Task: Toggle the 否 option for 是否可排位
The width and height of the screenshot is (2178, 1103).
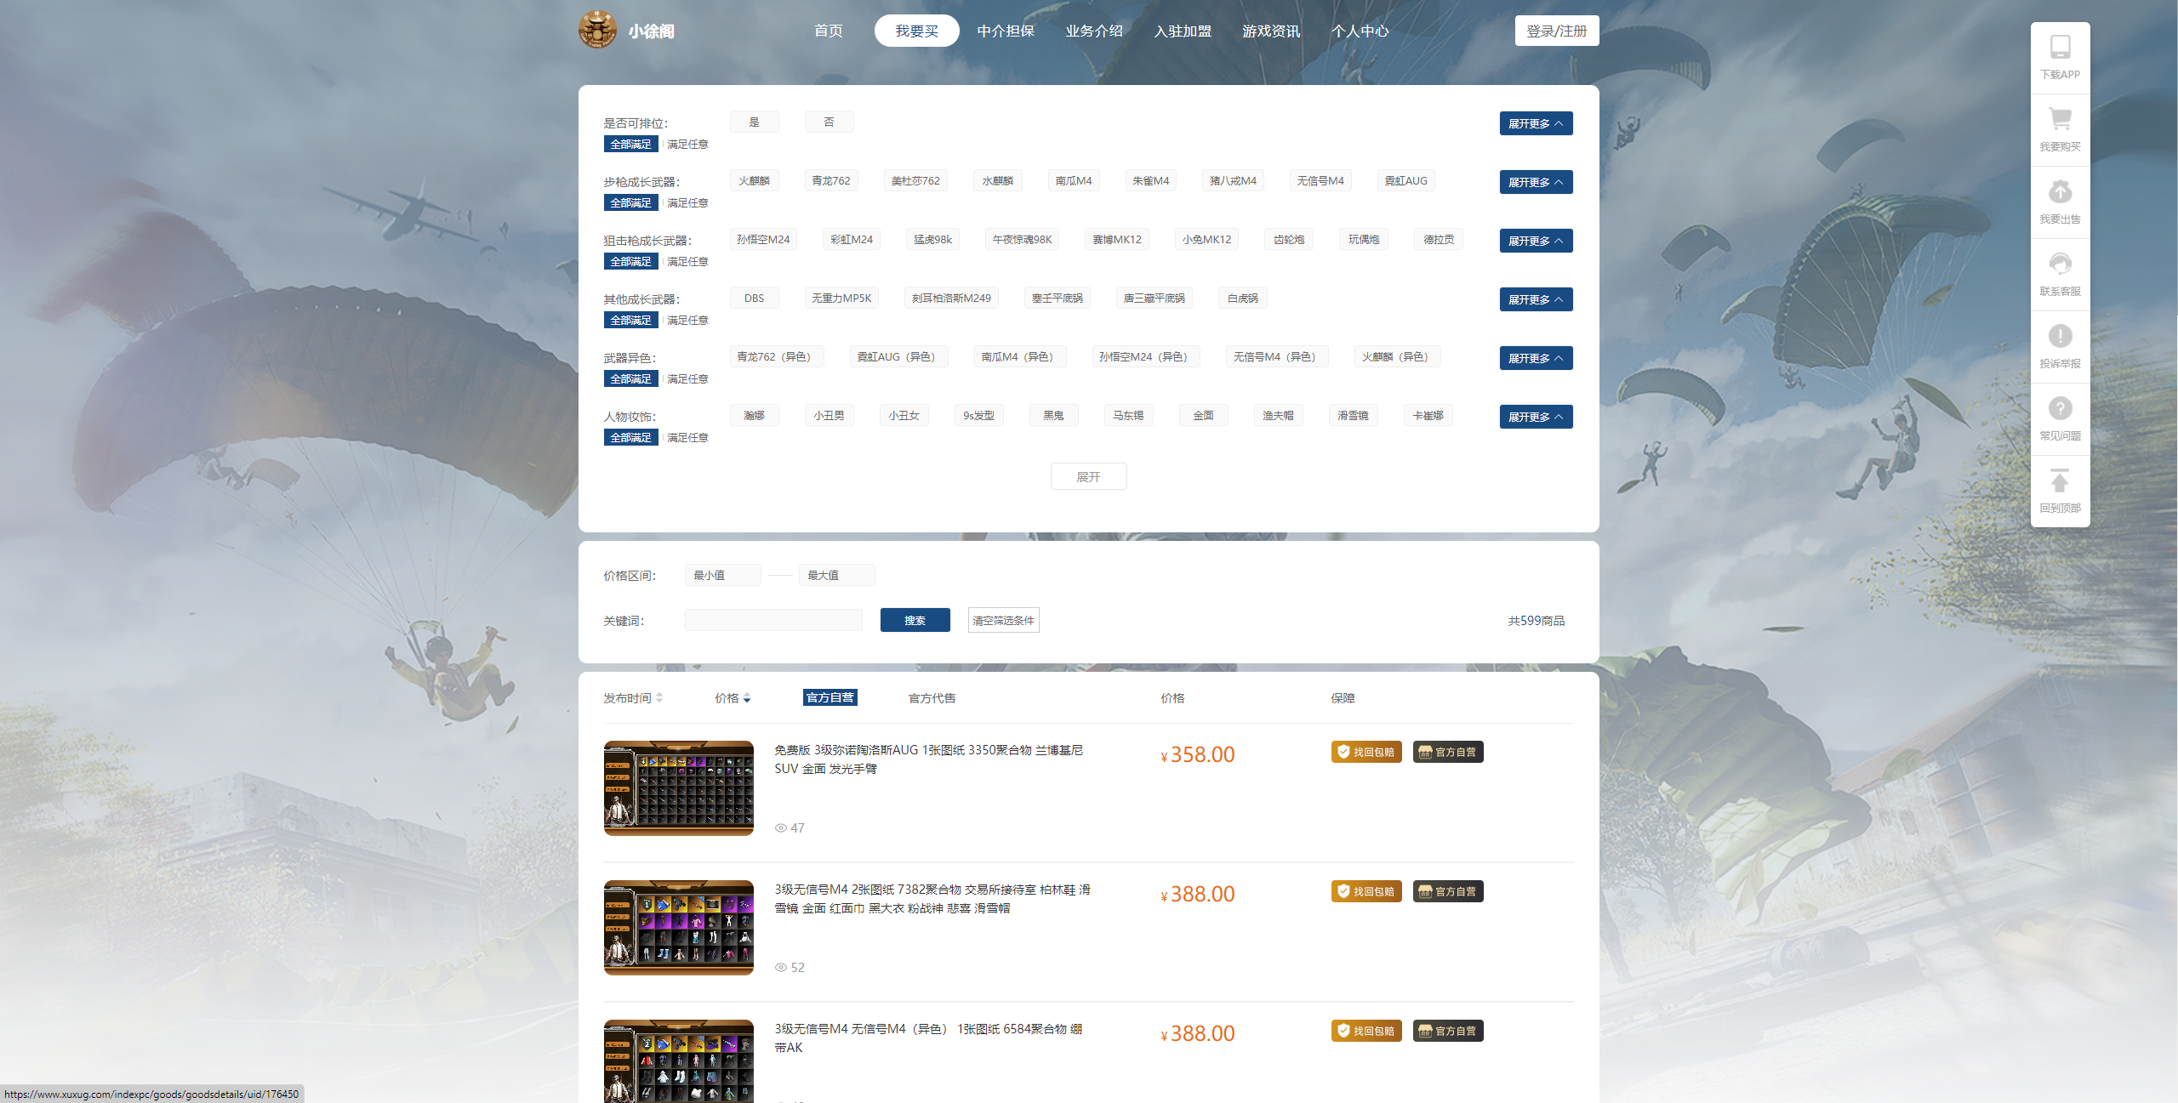Action: (830, 122)
